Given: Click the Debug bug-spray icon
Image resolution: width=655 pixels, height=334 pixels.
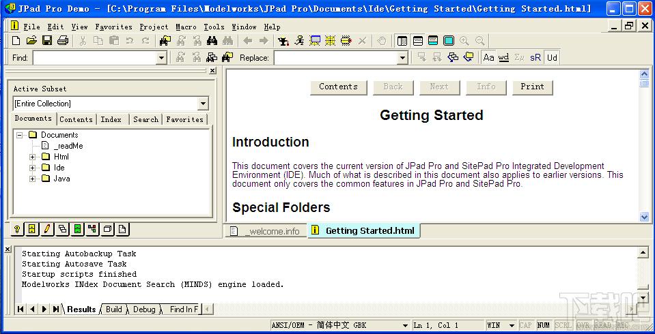Looking at the screenshot, I should [283, 40].
